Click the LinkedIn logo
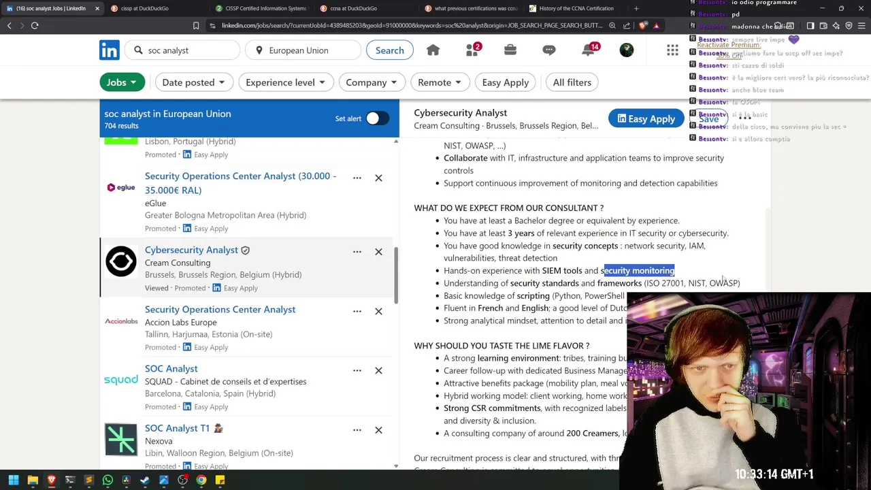This screenshot has height=490, width=871. (x=110, y=50)
